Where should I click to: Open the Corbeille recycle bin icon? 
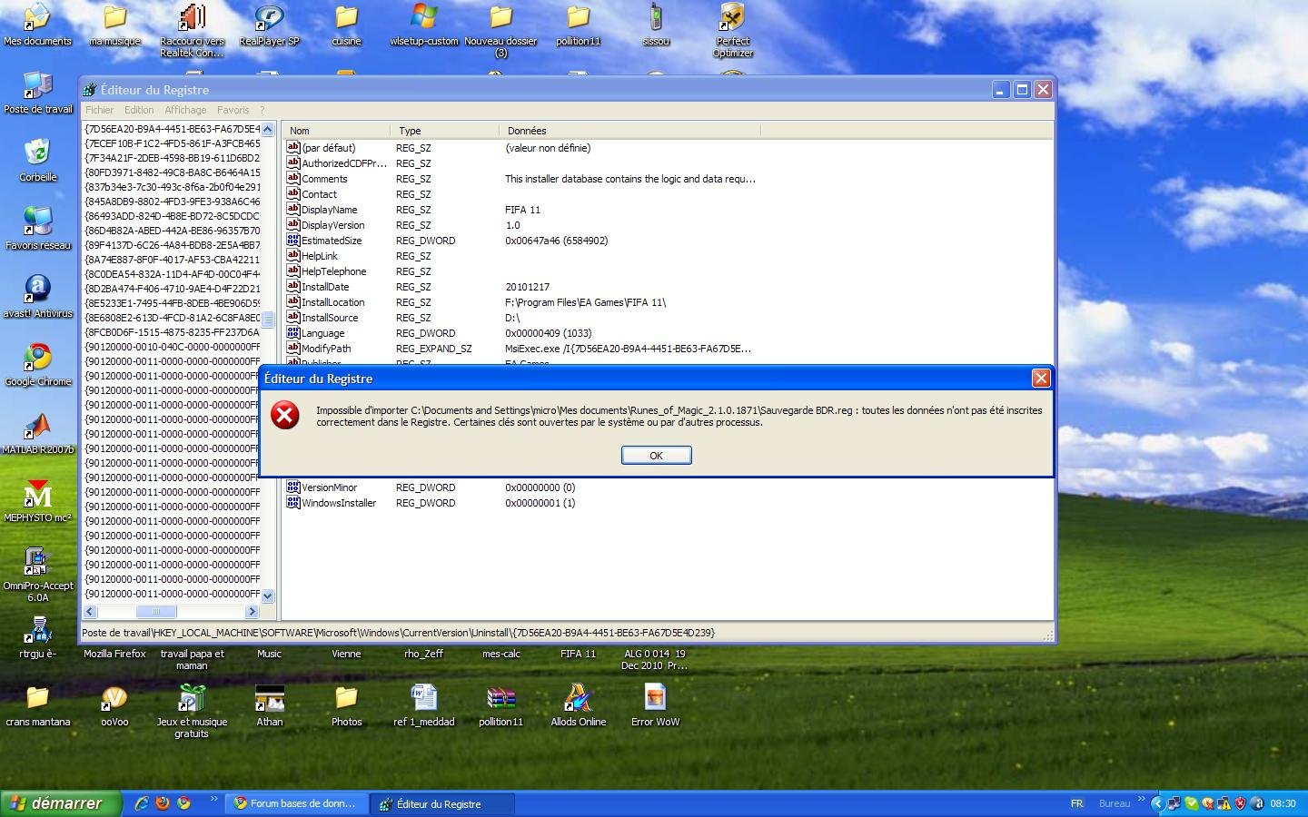[x=38, y=154]
